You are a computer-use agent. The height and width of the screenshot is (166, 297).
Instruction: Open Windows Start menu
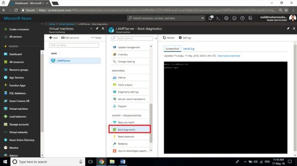pos(5,161)
